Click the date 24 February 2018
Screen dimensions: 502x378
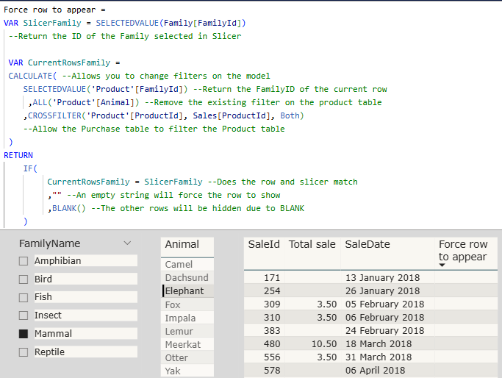[x=384, y=330]
